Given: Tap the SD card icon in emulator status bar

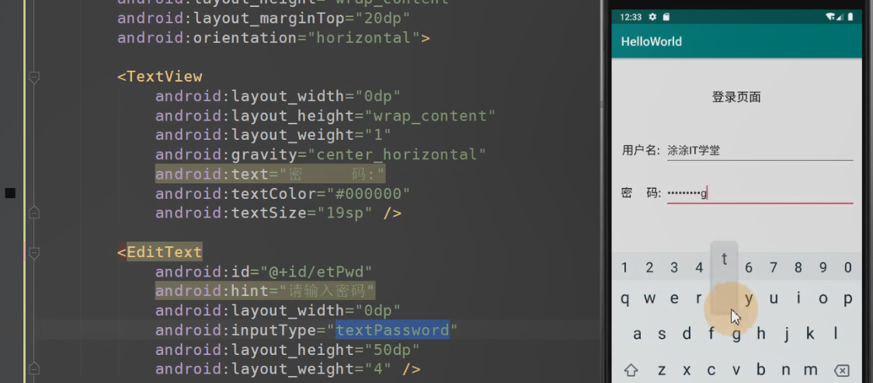Looking at the screenshot, I should click(x=666, y=16).
